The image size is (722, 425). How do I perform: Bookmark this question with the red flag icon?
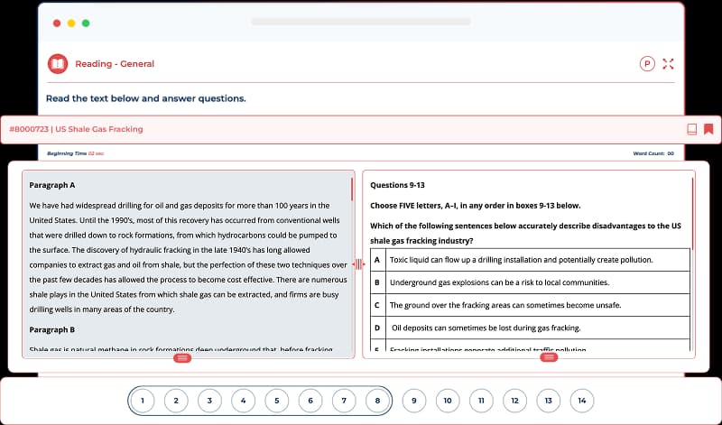[708, 129]
